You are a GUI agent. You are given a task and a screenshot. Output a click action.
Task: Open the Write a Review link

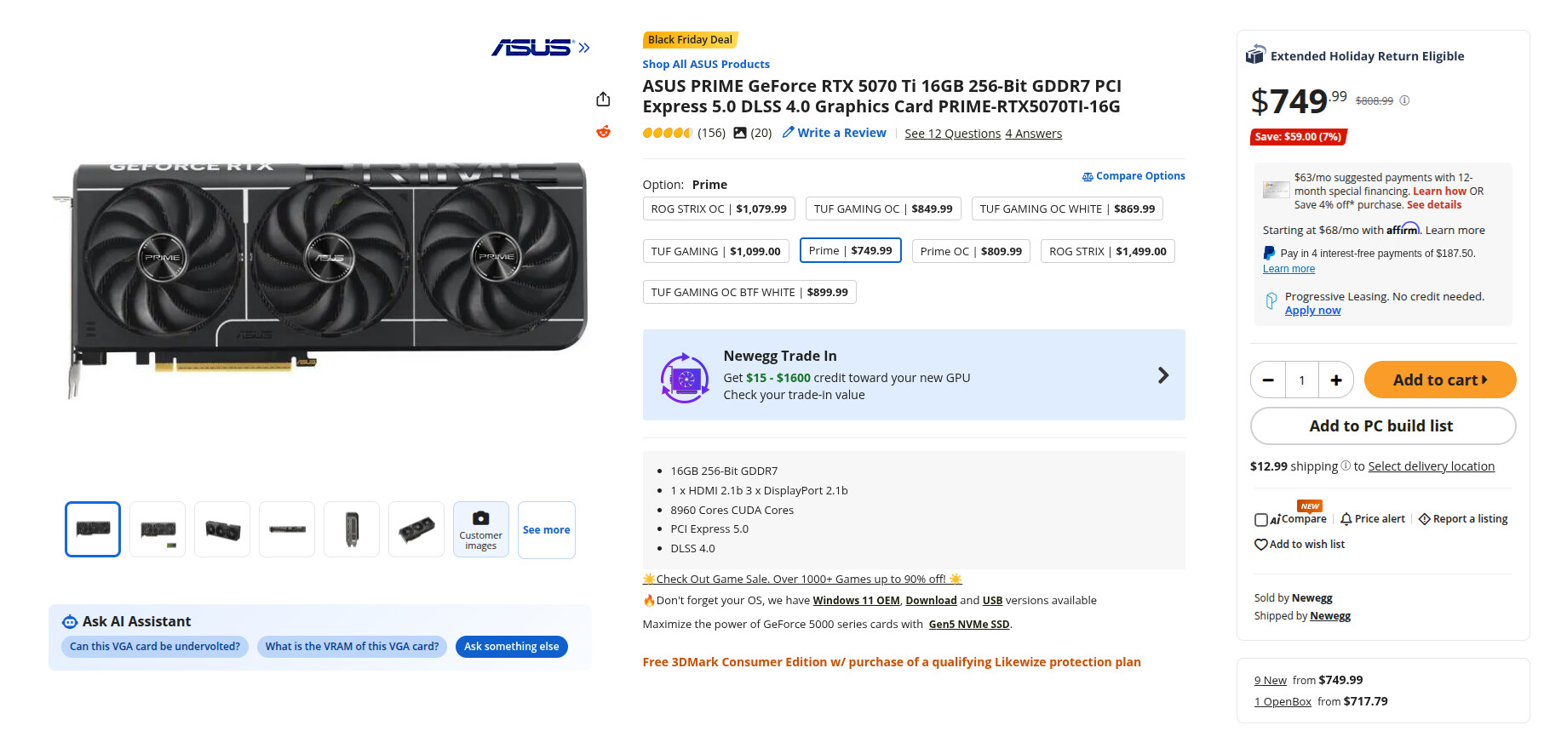point(835,133)
